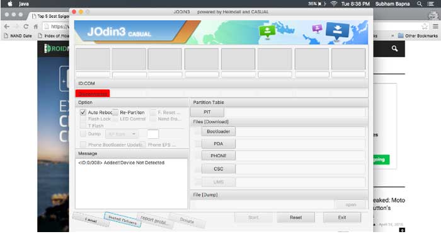The height and width of the screenshot is (234, 441).
Task: Click the Reset button
Action: pyautogui.click(x=295, y=218)
